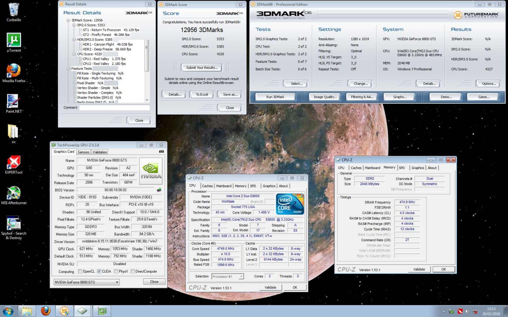Collapse the Feature Tests tree node
Screen dimensions: 508x317
pos(68,68)
